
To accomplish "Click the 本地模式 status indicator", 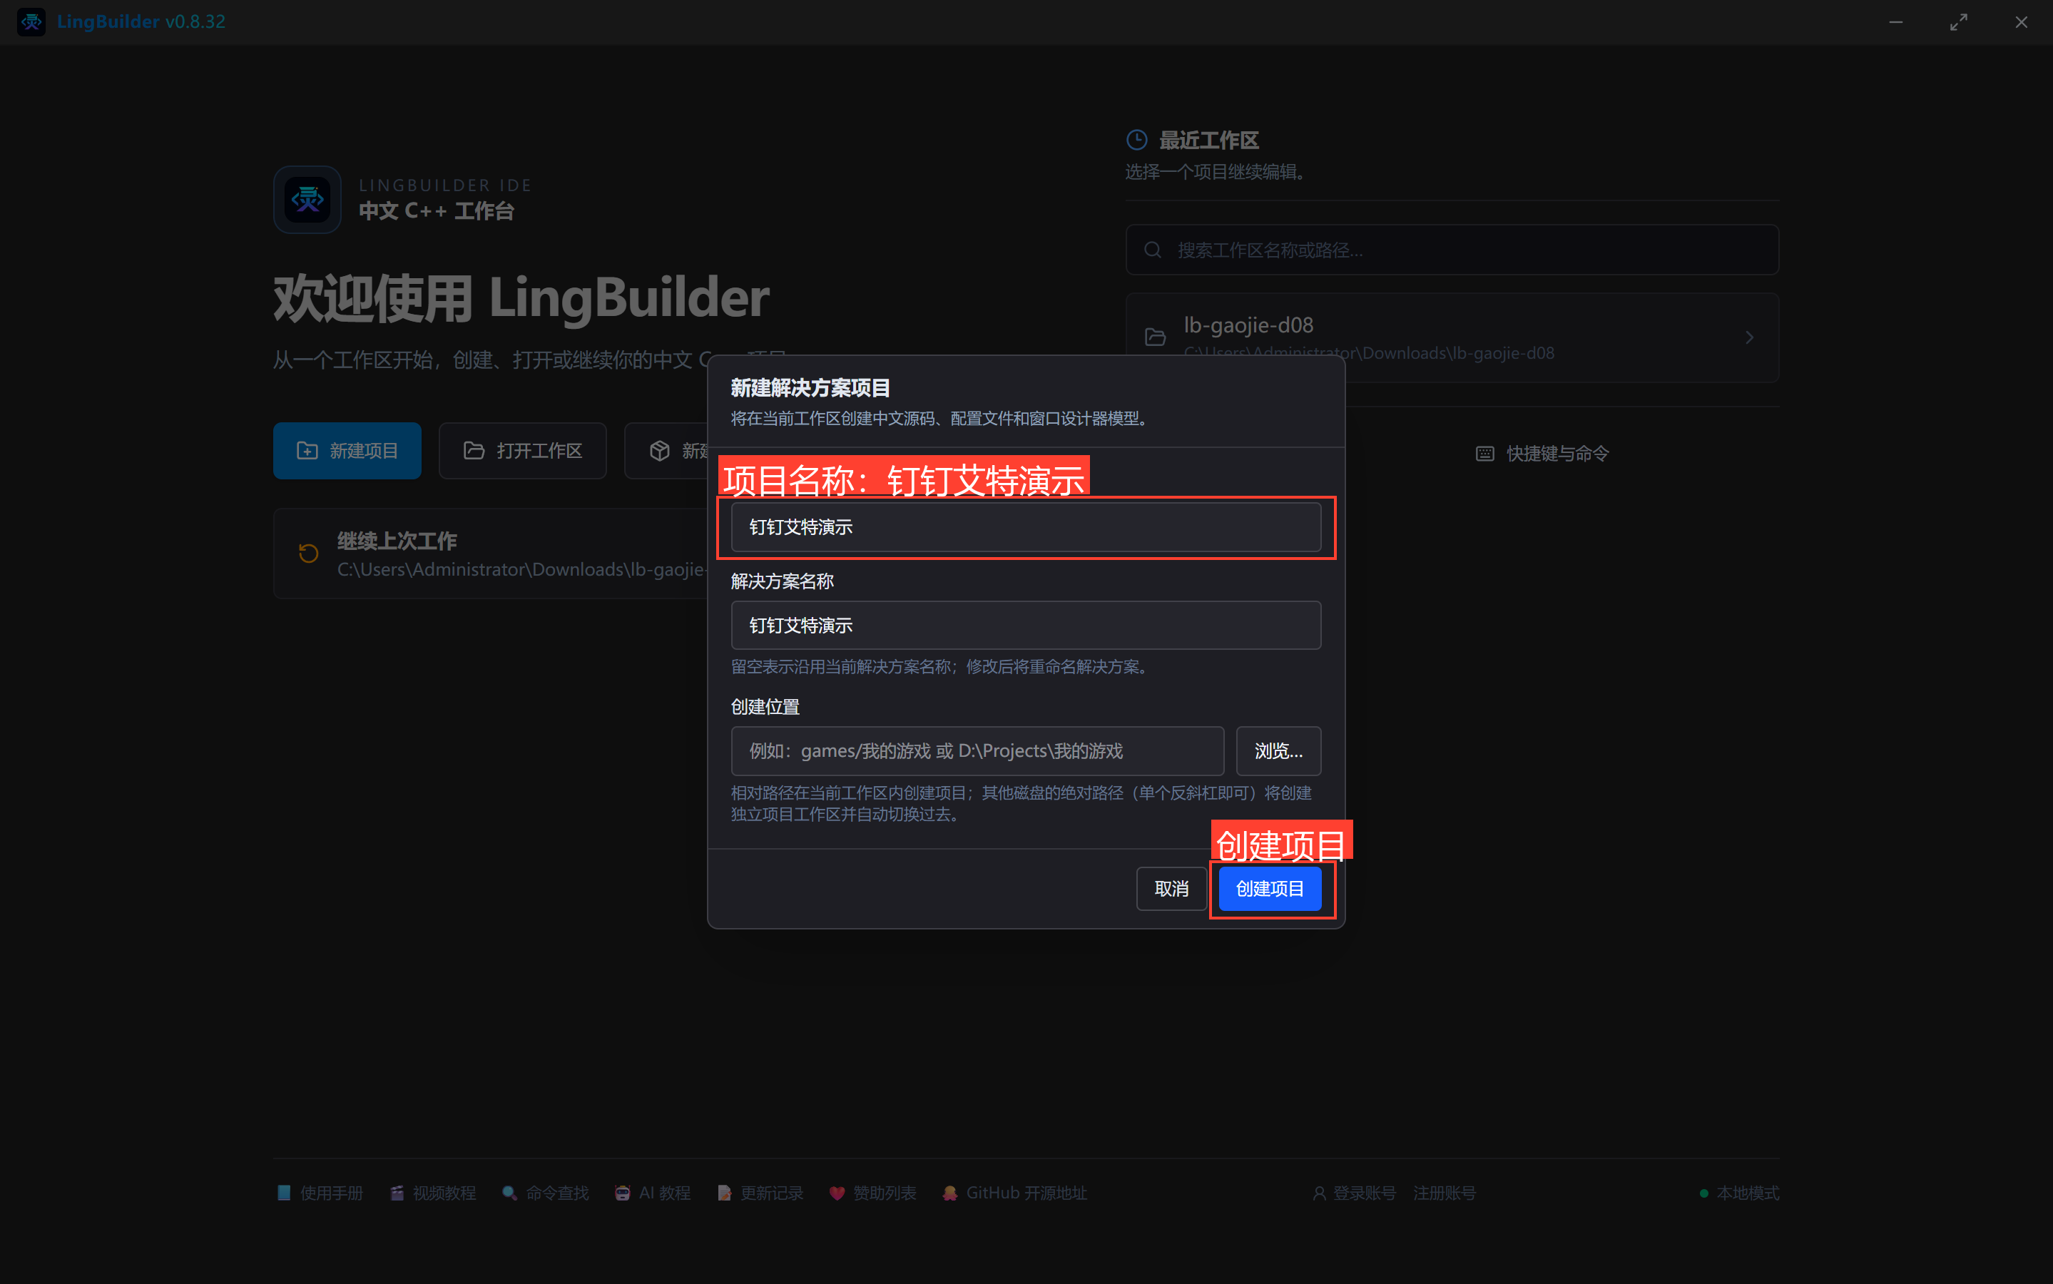I will [1739, 1193].
